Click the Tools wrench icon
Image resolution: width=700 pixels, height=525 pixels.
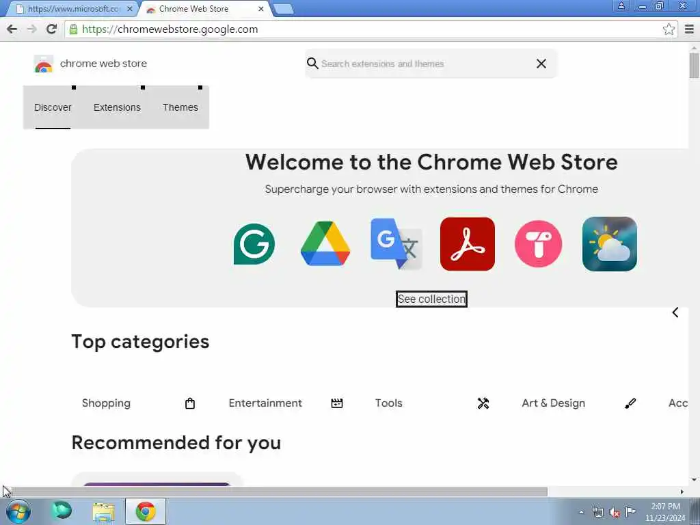(483, 403)
